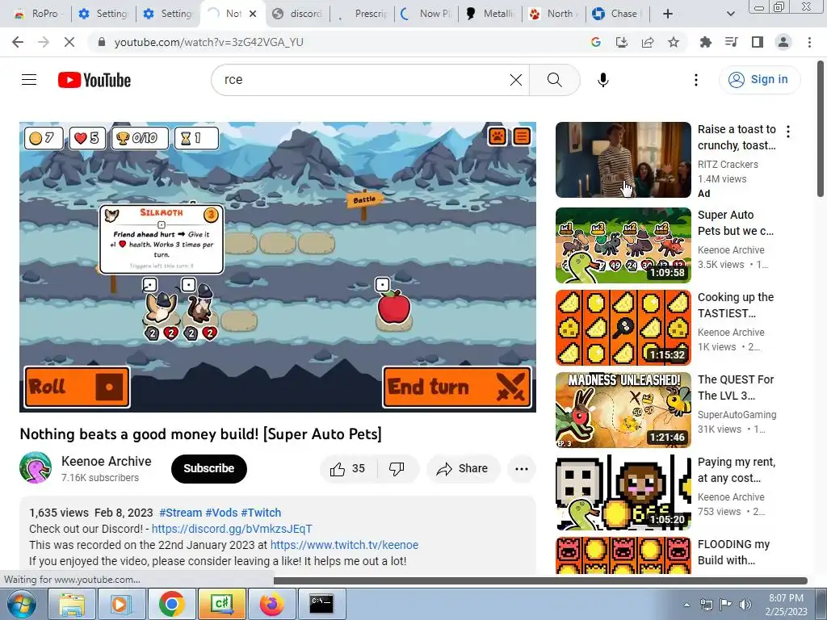
Task: Click the Sign in button
Action: [x=759, y=80]
